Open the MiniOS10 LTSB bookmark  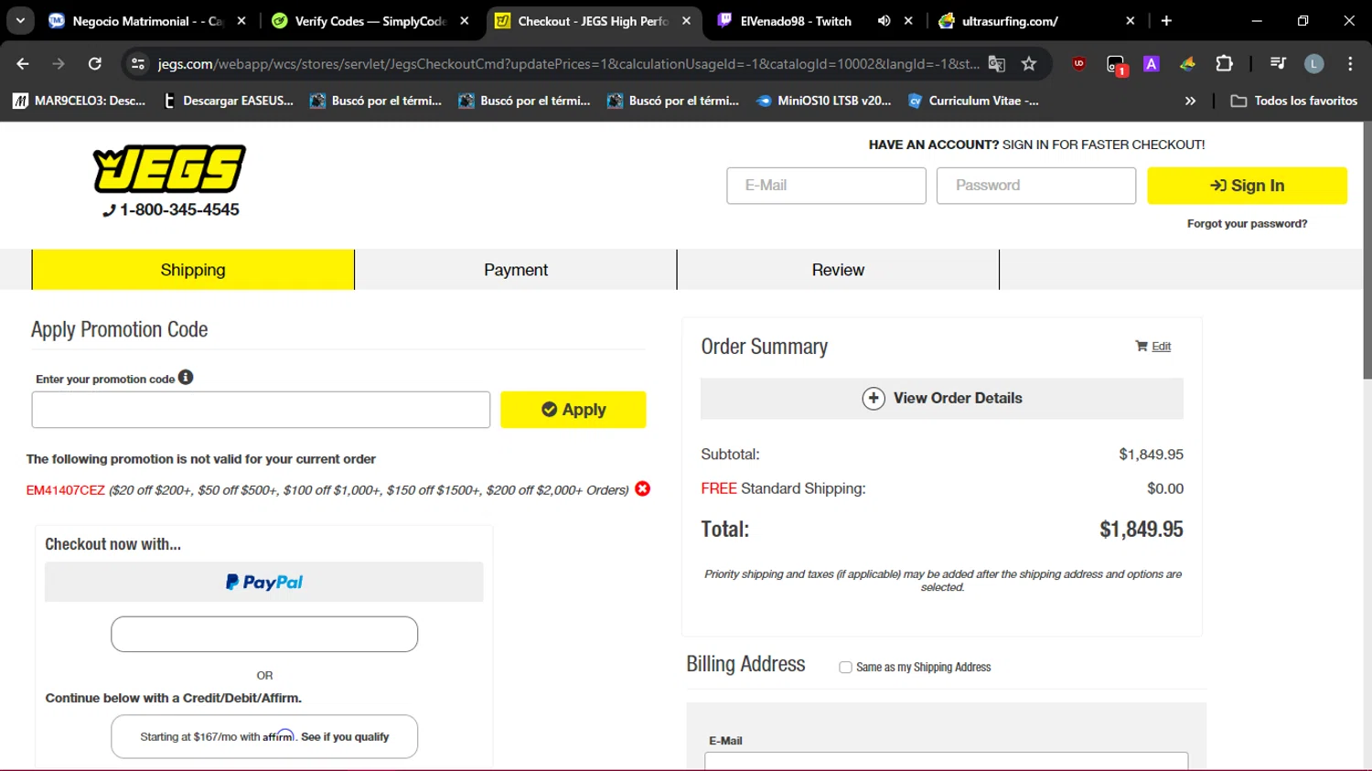point(823,101)
